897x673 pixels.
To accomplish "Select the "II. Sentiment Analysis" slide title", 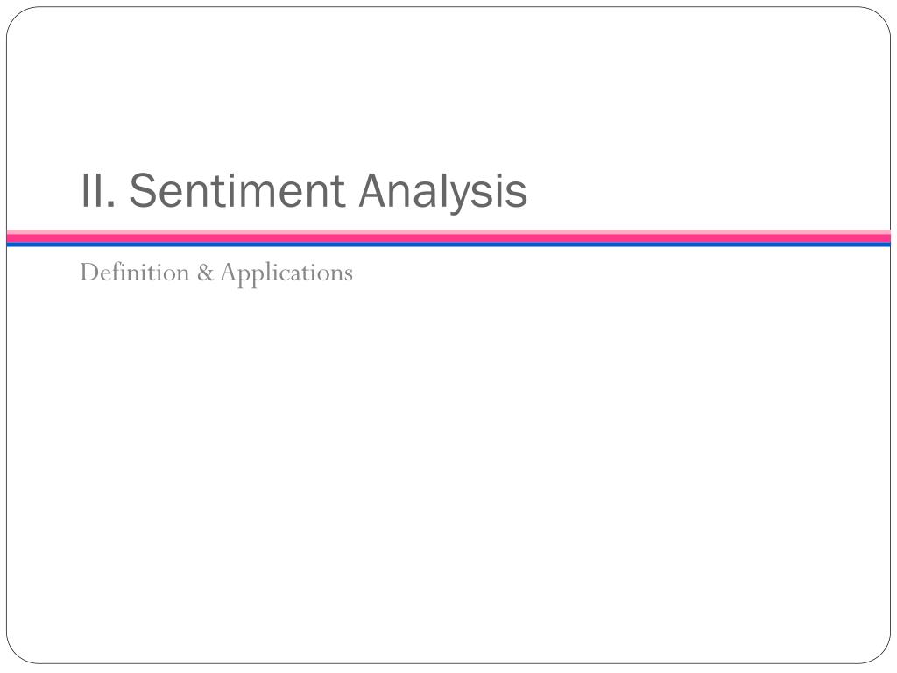I will click(x=304, y=192).
